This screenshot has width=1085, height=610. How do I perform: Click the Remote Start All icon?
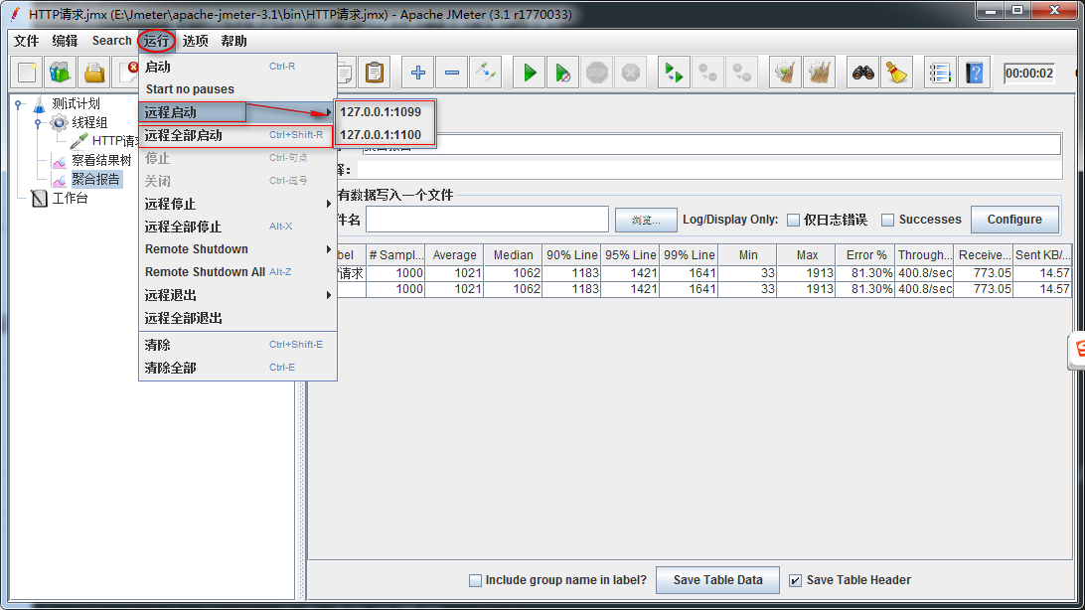[x=674, y=73]
